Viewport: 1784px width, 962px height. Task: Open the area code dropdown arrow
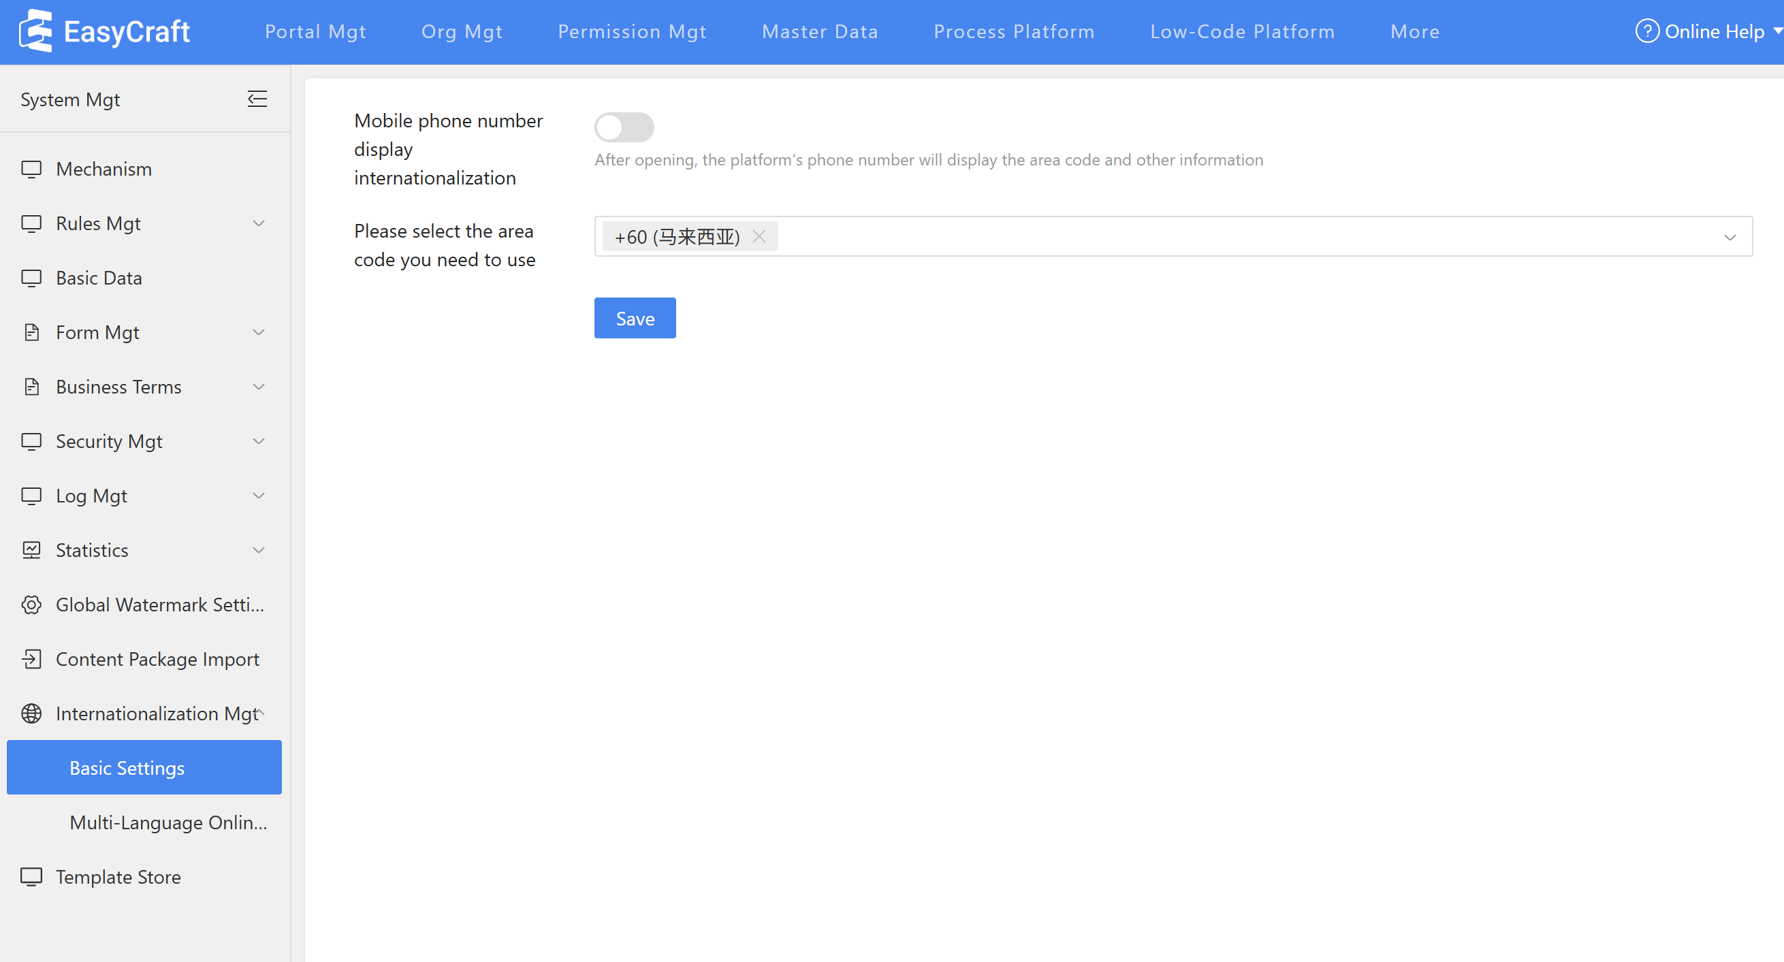coord(1730,237)
